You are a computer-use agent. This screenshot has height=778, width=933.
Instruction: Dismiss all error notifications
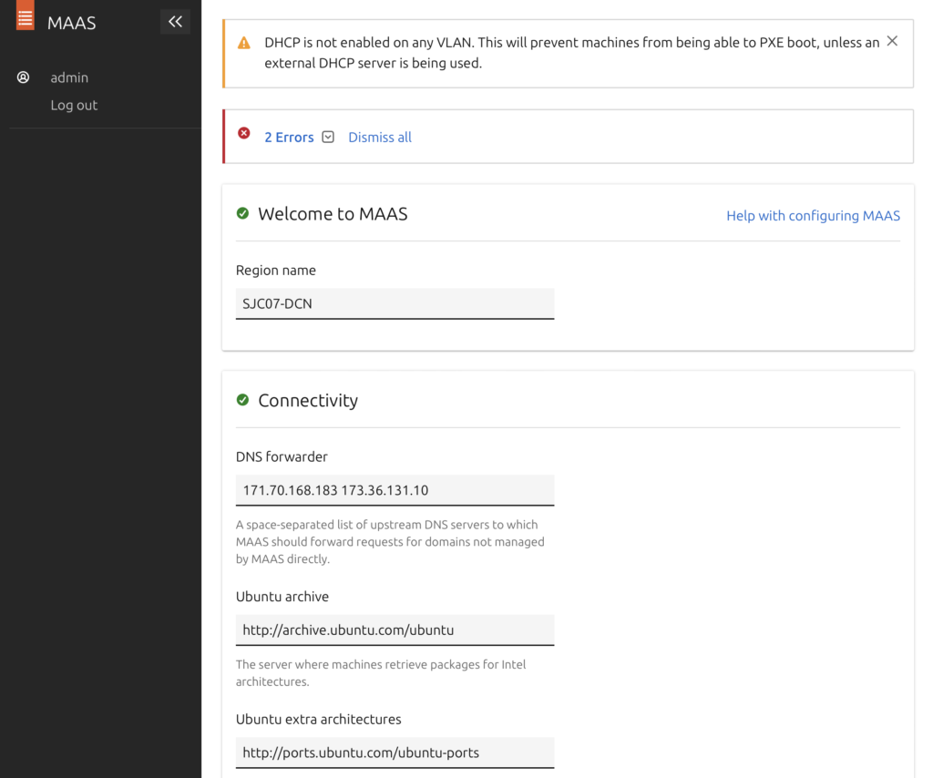pos(380,138)
